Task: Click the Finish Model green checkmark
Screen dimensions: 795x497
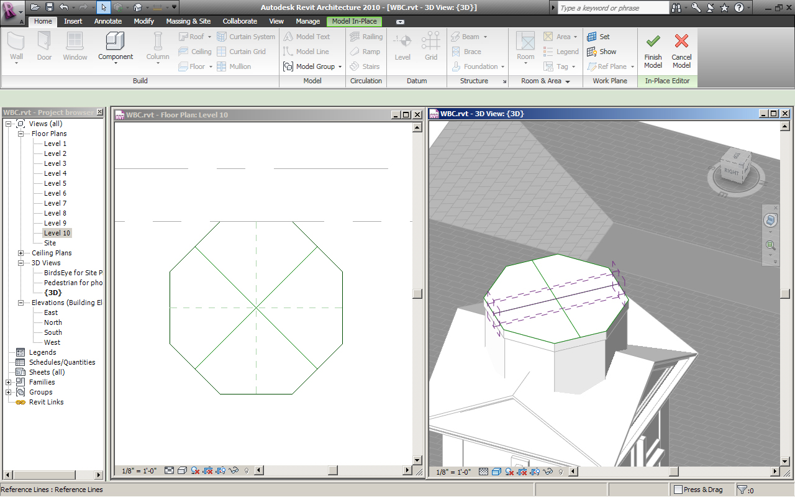Action: [x=653, y=42]
